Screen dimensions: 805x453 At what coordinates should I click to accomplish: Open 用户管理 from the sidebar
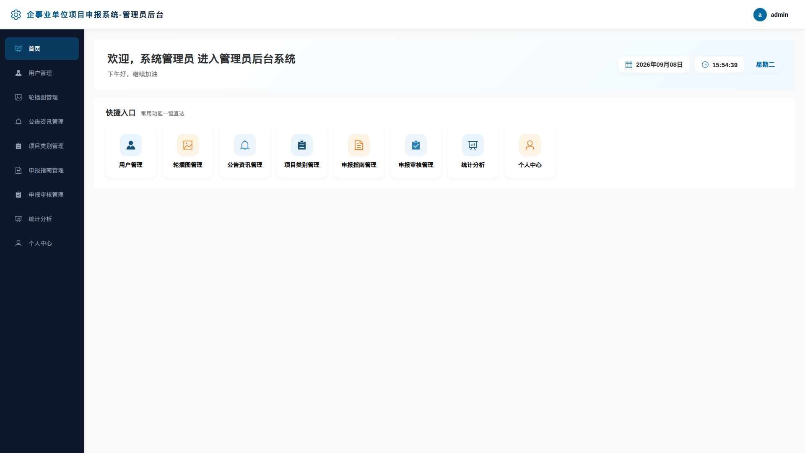click(42, 73)
